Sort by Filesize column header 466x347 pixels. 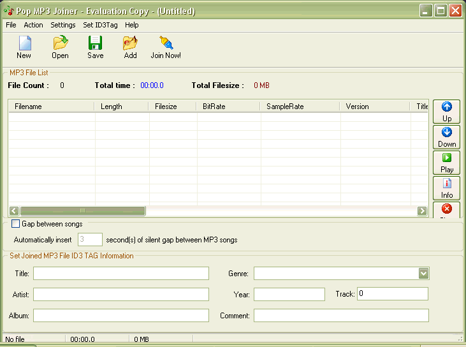(172, 107)
